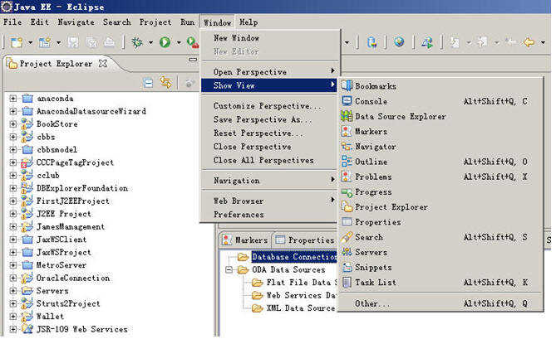Screen dimensions: 556x339
Task: Expand the Struts2Project node
Action: [x=13, y=303]
